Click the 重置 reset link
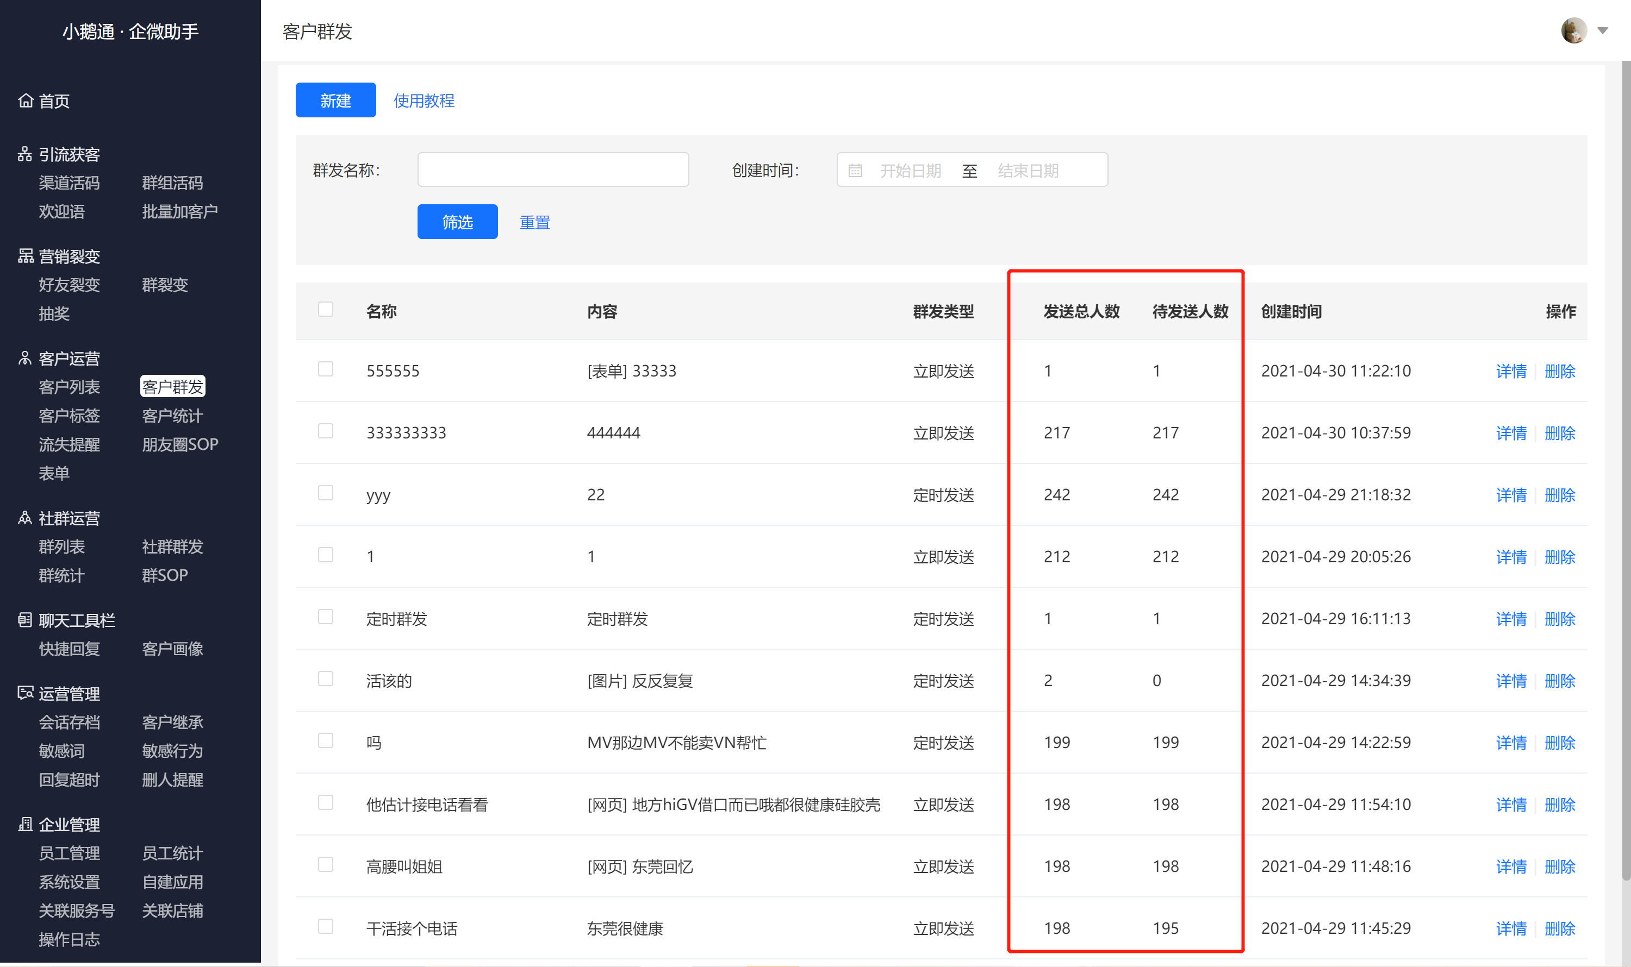This screenshot has width=1631, height=967. tap(535, 222)
